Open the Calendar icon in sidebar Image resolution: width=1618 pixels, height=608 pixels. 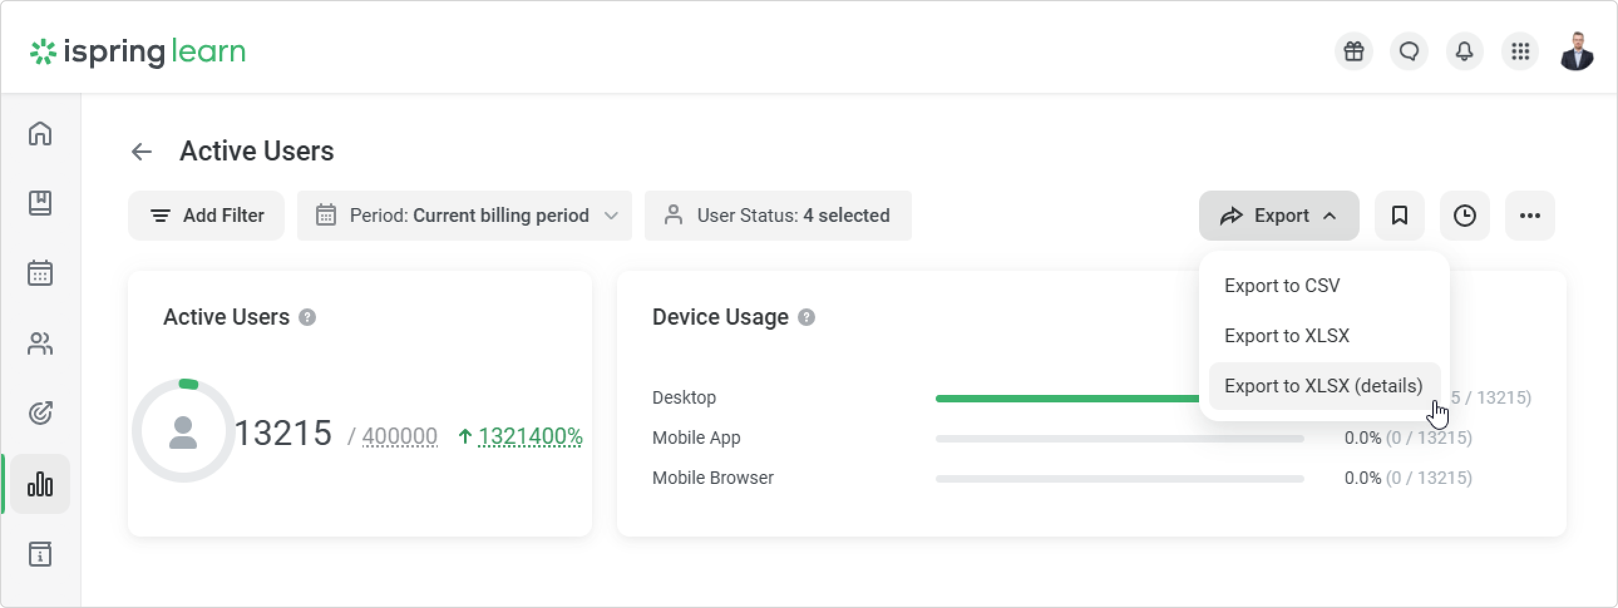(x=40, y=273)
